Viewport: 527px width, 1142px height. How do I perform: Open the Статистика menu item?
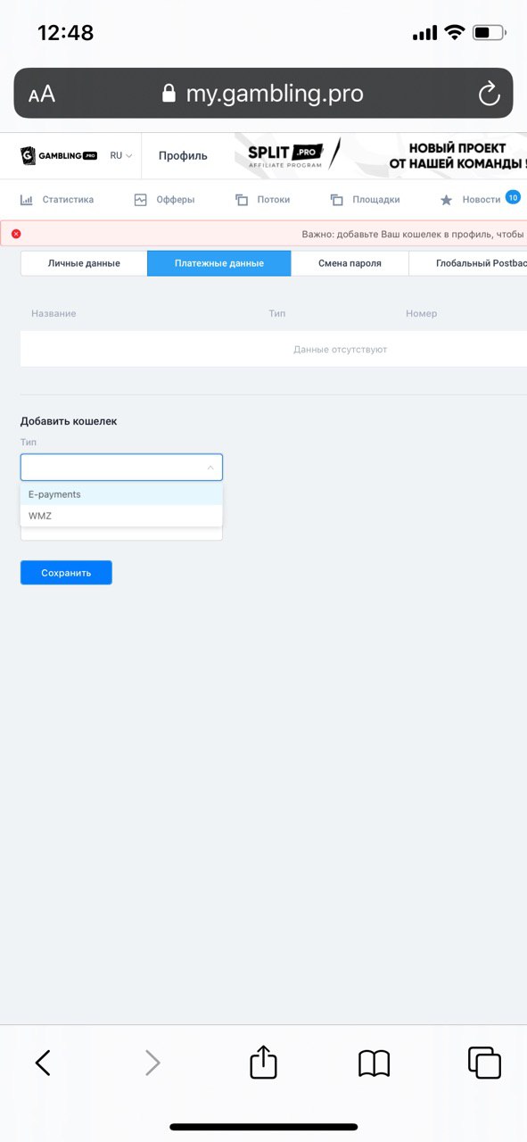68,200
